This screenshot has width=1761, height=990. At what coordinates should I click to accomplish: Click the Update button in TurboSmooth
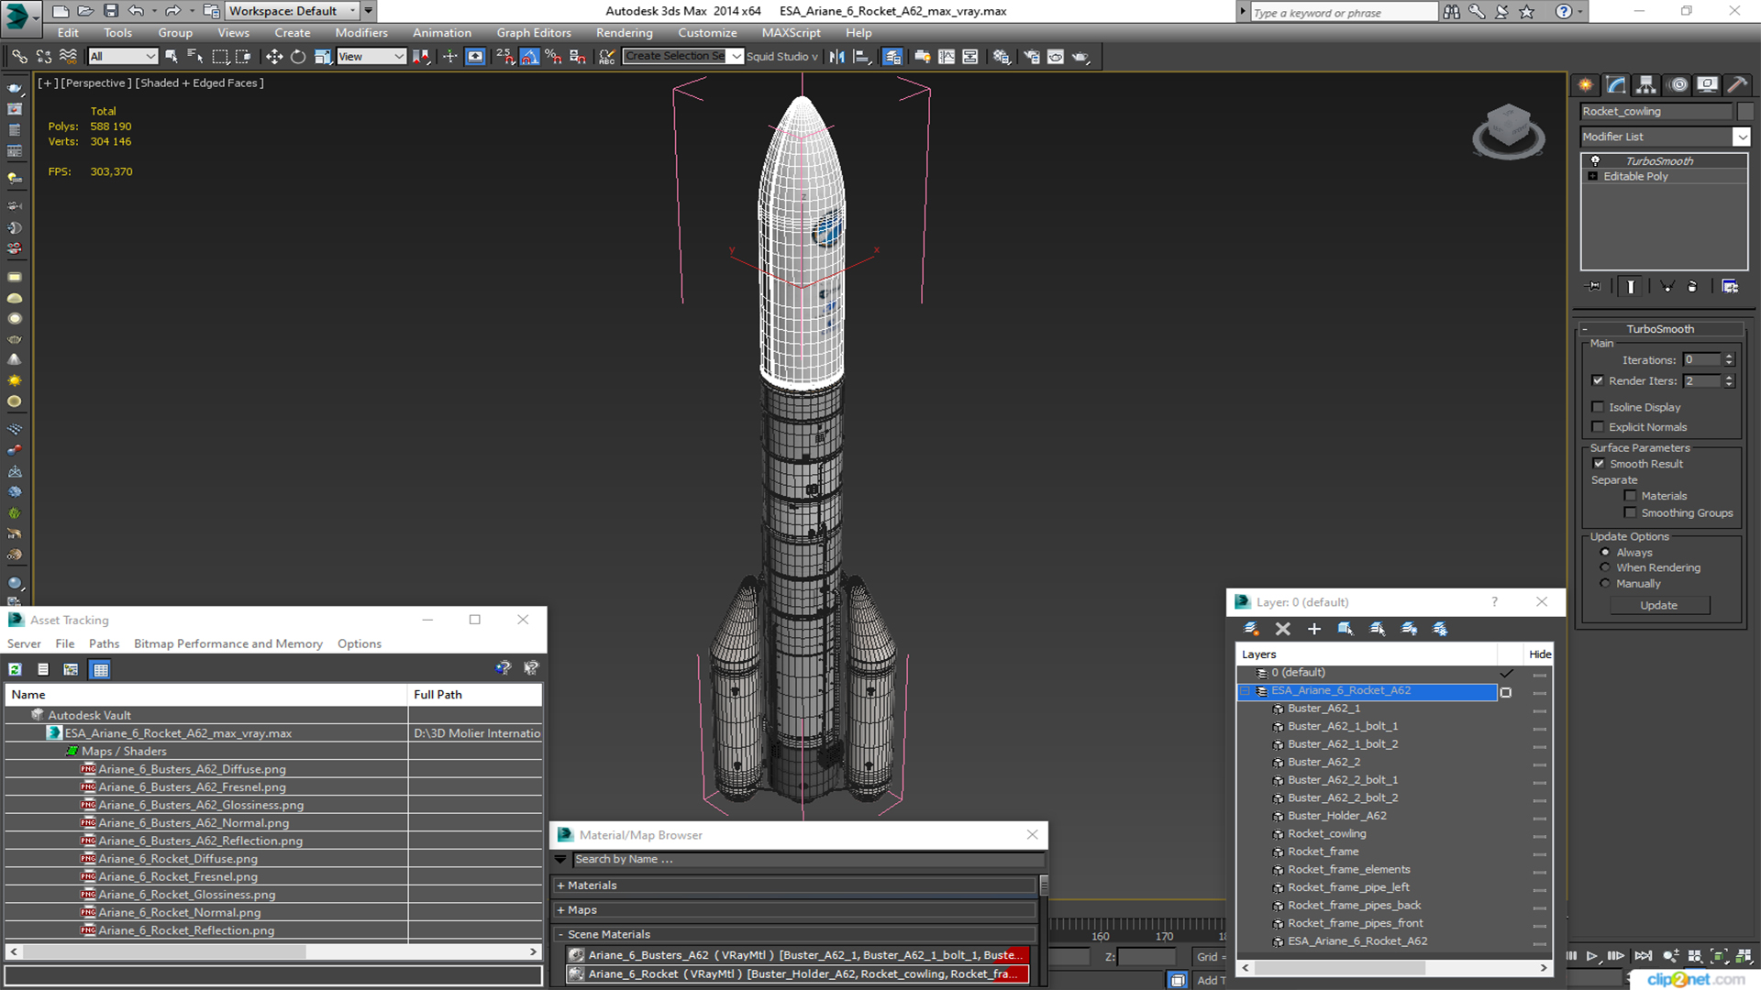(1659, 606)
